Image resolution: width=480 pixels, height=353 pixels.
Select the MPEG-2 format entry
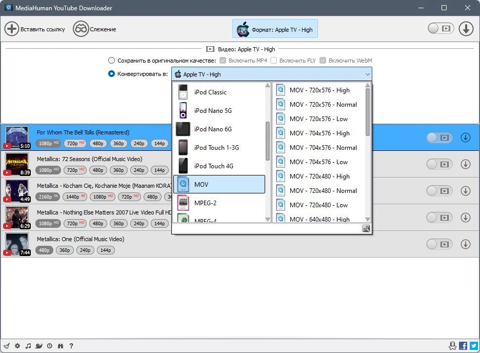219,203
